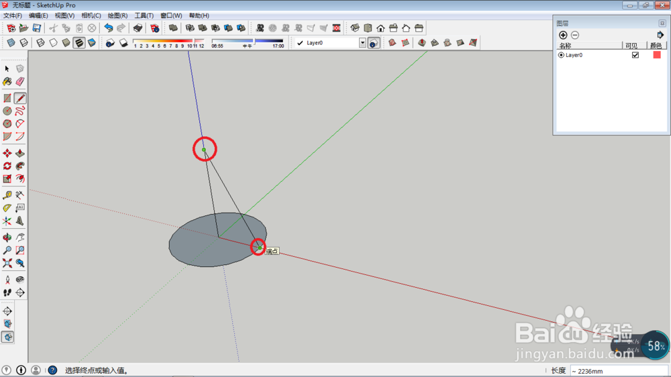The width and height of the screenshot is (671, 377).
Task: Activate the Line pencil tool
Action: point(20,98)
